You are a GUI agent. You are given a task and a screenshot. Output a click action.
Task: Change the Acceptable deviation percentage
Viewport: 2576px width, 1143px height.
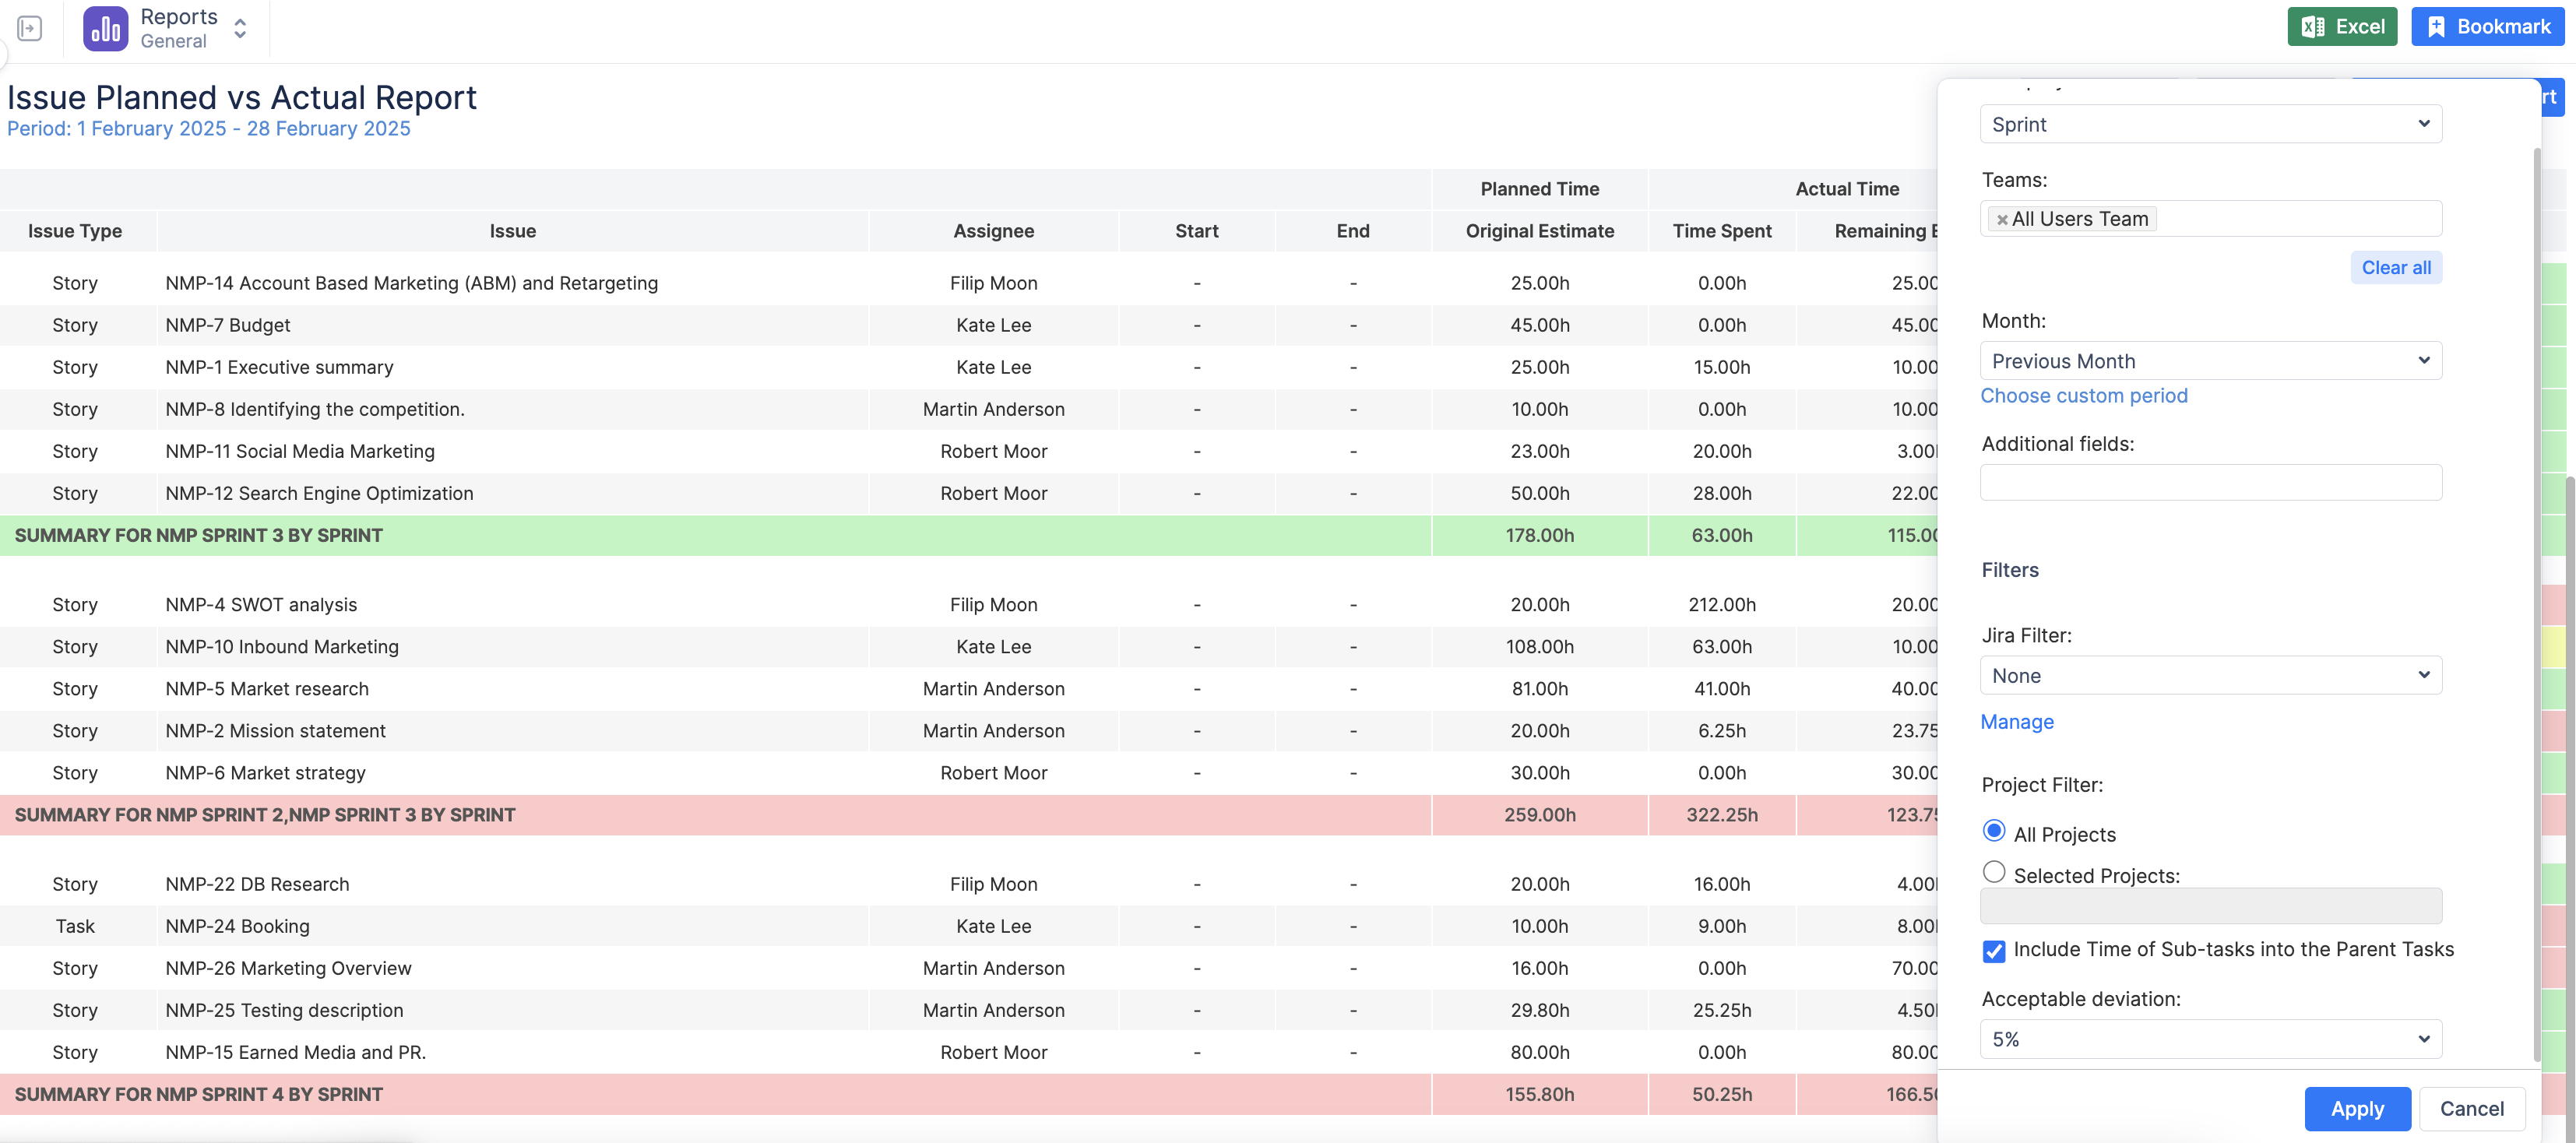[x=2209, y=1039]
